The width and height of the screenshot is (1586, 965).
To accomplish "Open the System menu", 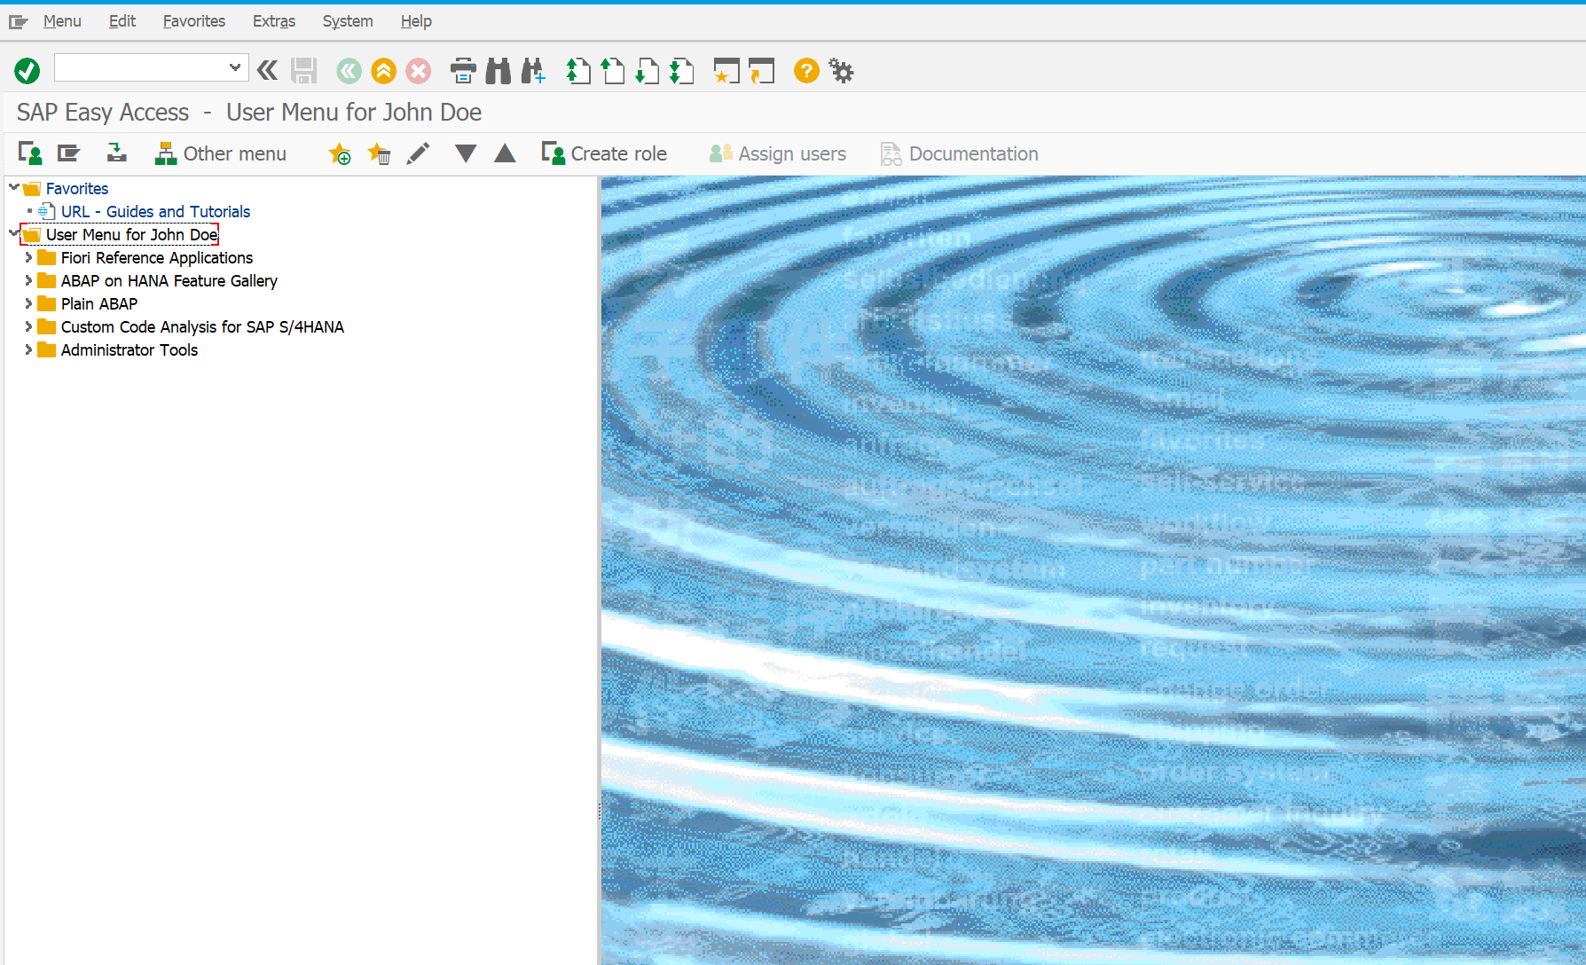I will pyautogui.click(x=348, y=21).
